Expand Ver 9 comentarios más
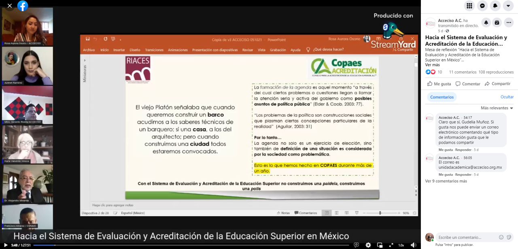The height and width of the screenshot is (249, 518). (446, 181)
